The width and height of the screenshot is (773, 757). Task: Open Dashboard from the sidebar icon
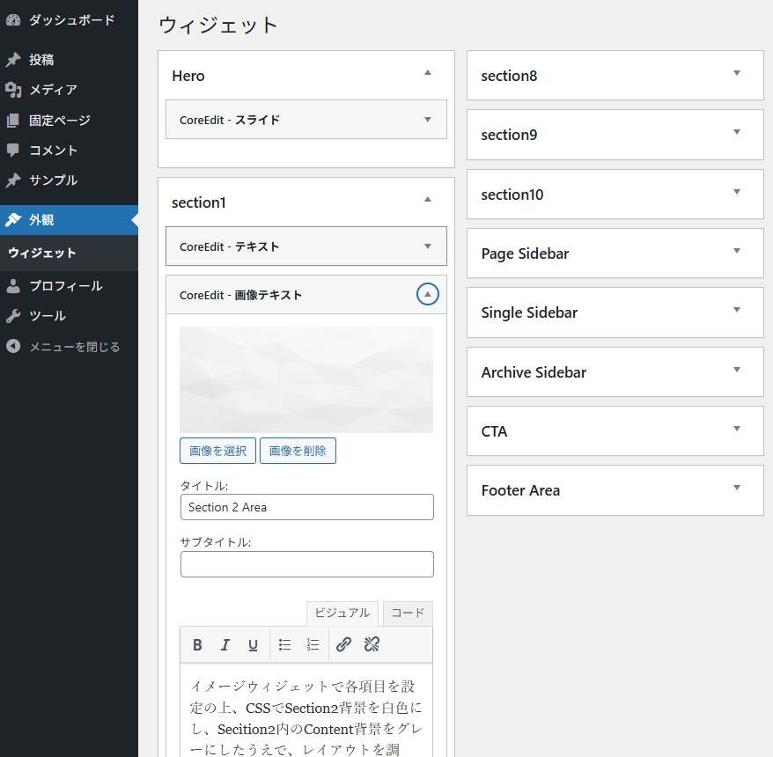pyautogui.click(x=13, y=19)
